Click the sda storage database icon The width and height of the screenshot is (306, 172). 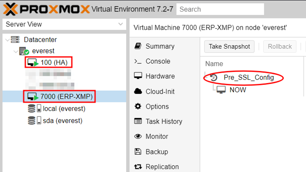tap(32, 121)
